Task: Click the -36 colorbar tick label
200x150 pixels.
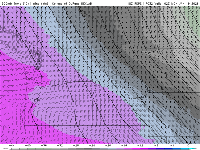Action: pos(44,145)
